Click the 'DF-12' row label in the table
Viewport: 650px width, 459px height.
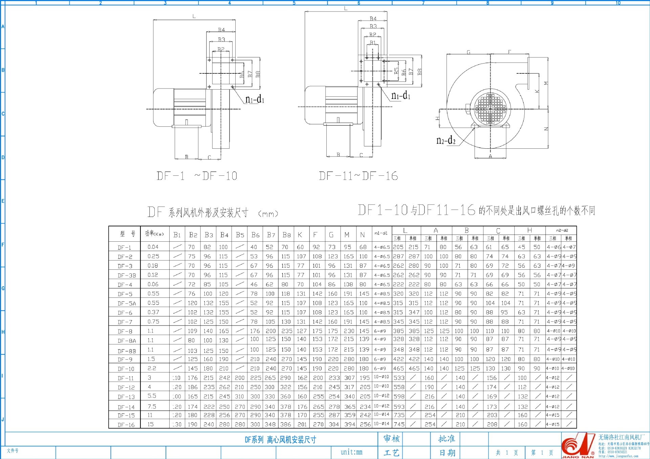[x=126, y=388]
